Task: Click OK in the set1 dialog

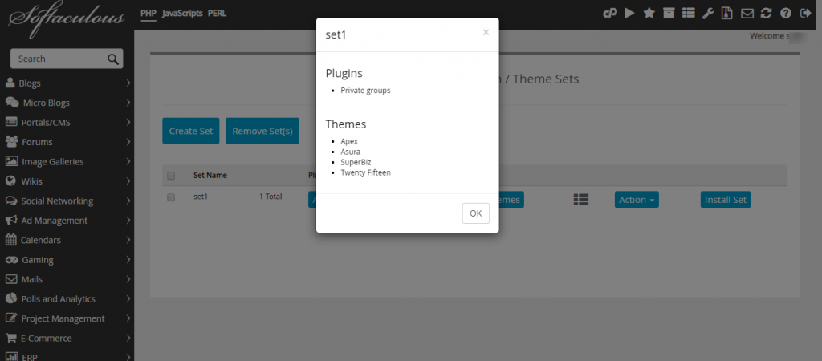Action: pyautogui.click(x=475, y=213)
